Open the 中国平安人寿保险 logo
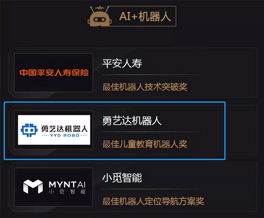 coord(54,73)
